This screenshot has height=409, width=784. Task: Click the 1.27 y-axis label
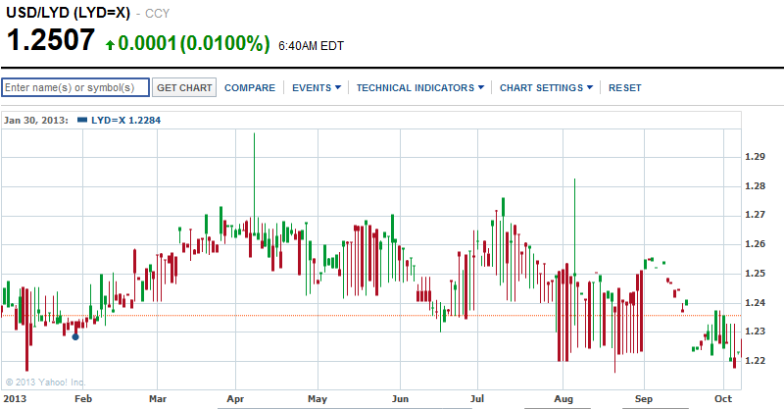pos(755,215)
